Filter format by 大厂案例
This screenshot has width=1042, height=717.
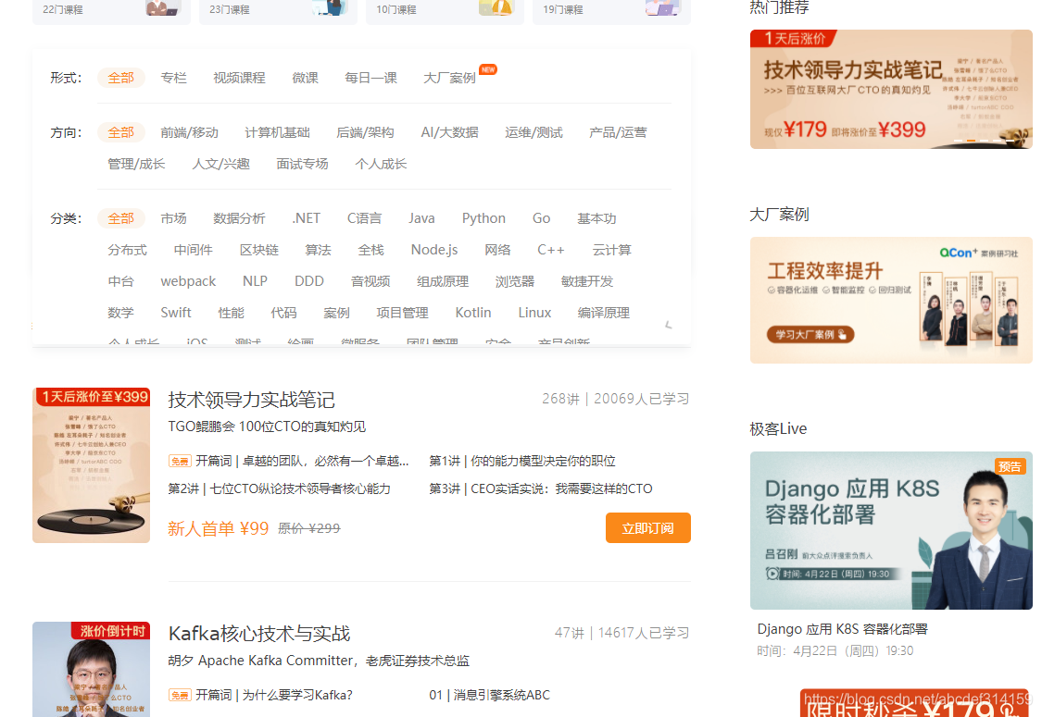click(x=450, y=78)
